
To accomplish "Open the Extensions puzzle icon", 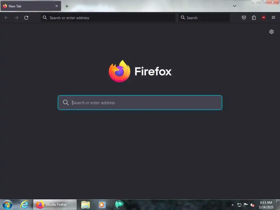I will point(254,17).
